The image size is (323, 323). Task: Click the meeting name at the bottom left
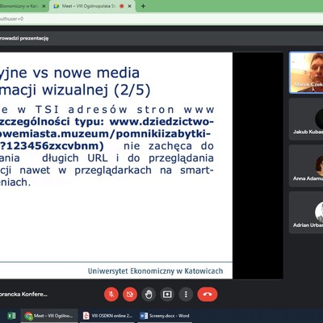click(x=23, y=294)
